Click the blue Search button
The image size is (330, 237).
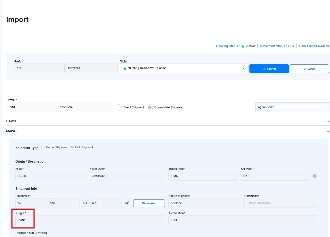(x=269, y=69)
